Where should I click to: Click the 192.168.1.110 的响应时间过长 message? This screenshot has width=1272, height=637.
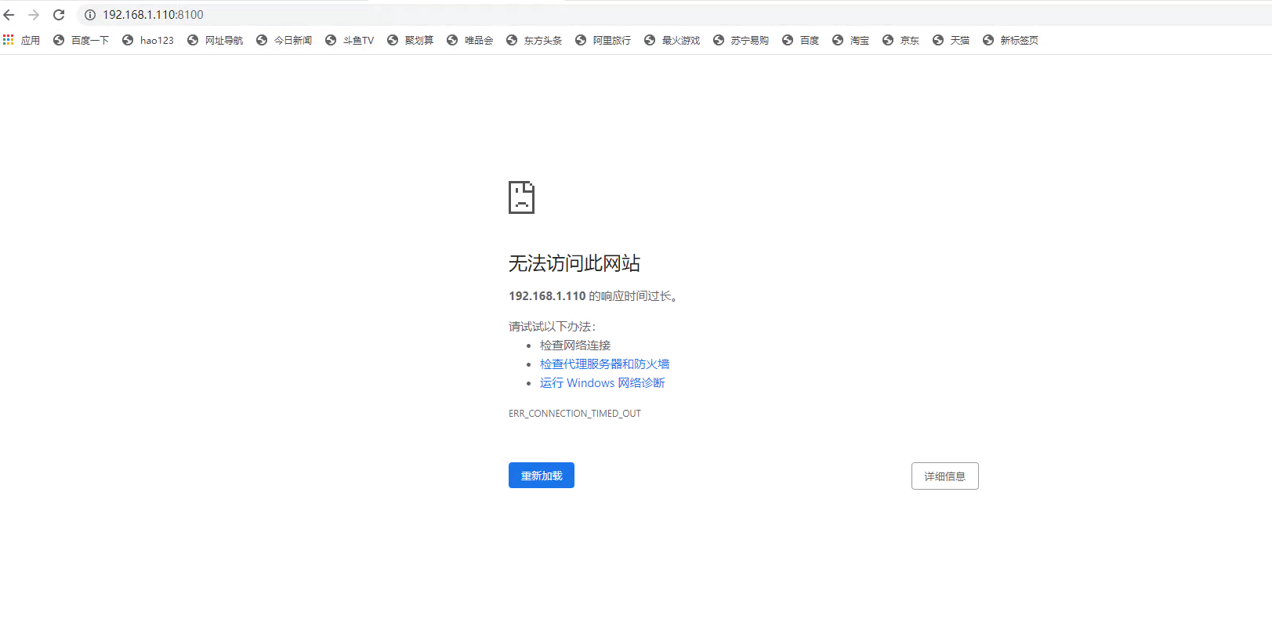[x=593, y=296]
